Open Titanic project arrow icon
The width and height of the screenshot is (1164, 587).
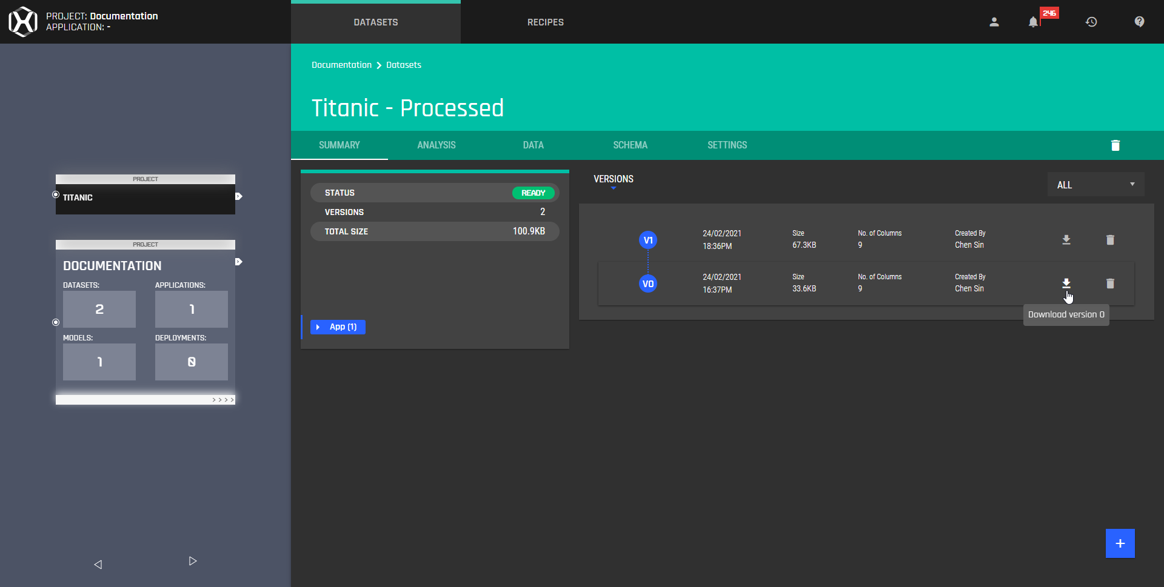tap(239, 196)
